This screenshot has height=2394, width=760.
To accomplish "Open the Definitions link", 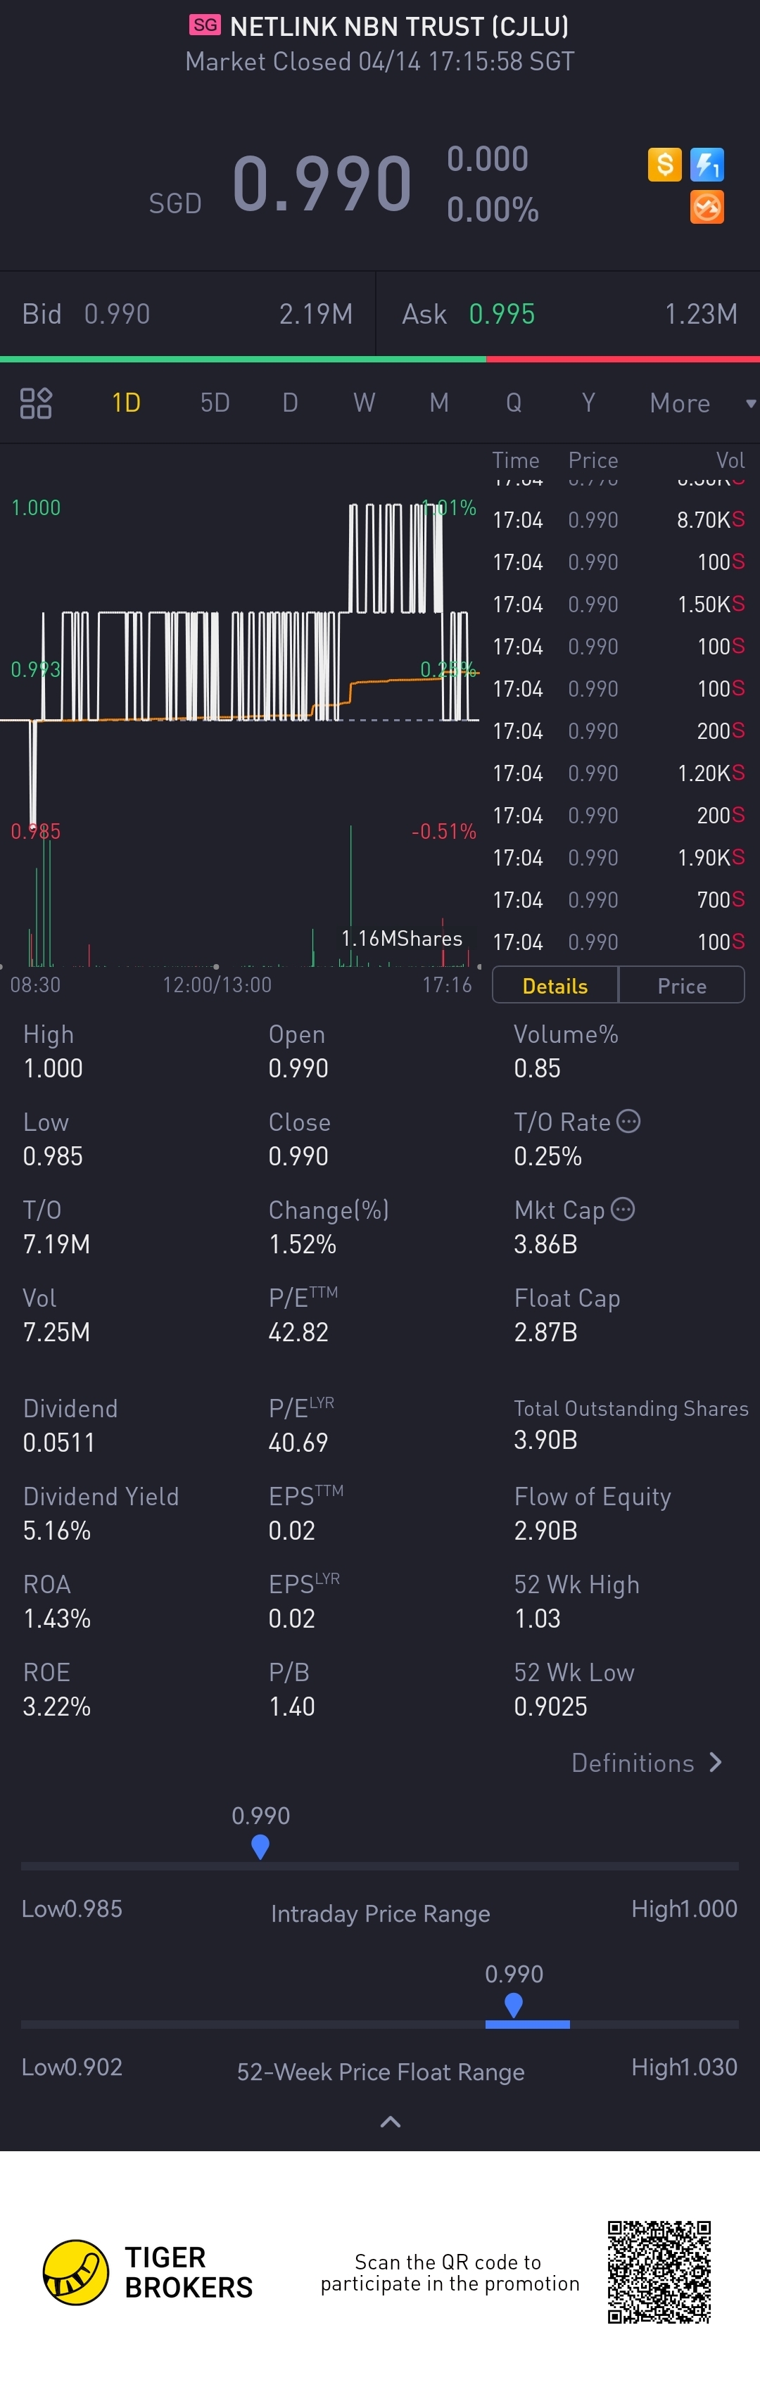I will coord(633,1762).
